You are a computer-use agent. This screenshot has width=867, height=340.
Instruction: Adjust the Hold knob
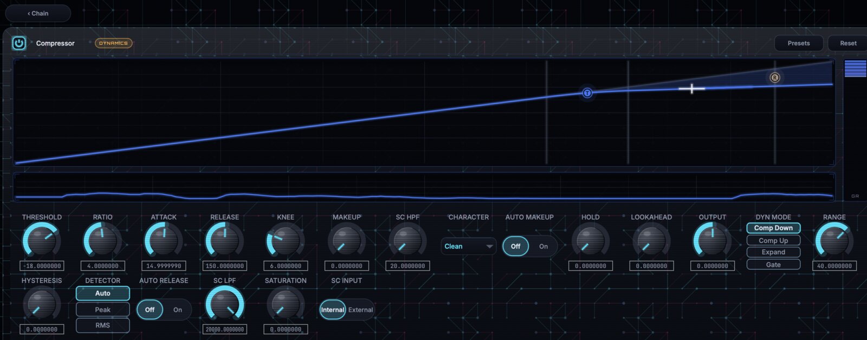(x=590, y=240)
